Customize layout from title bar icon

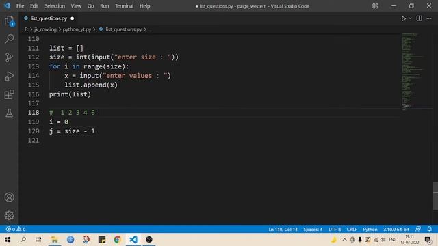(x=375, y=6)
